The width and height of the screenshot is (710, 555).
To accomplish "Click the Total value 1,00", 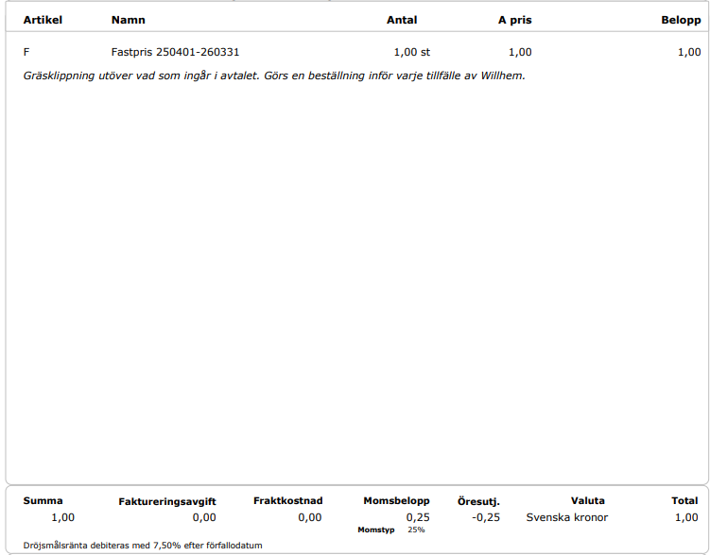I will [x=686, y=517].
